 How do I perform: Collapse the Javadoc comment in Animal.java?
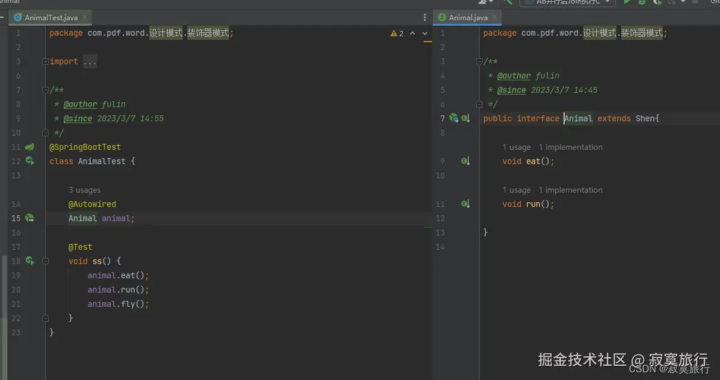coord(480,61)
